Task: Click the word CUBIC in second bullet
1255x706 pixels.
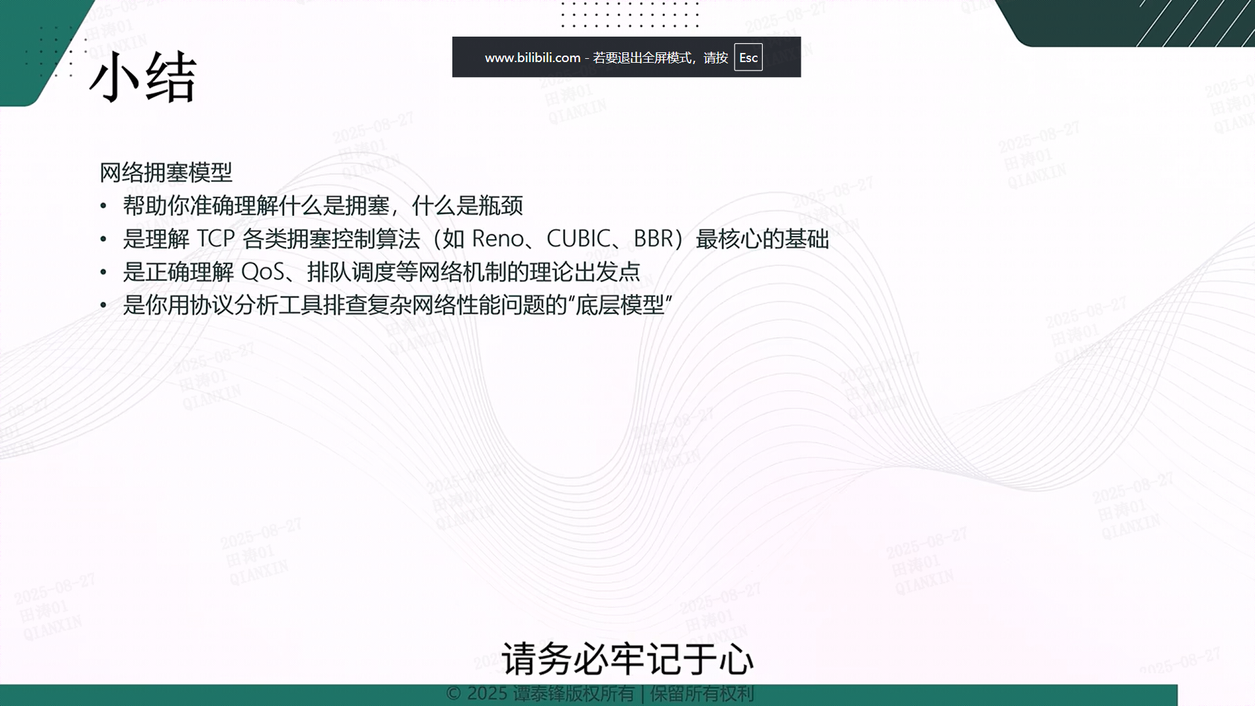Action: point(578,239)
